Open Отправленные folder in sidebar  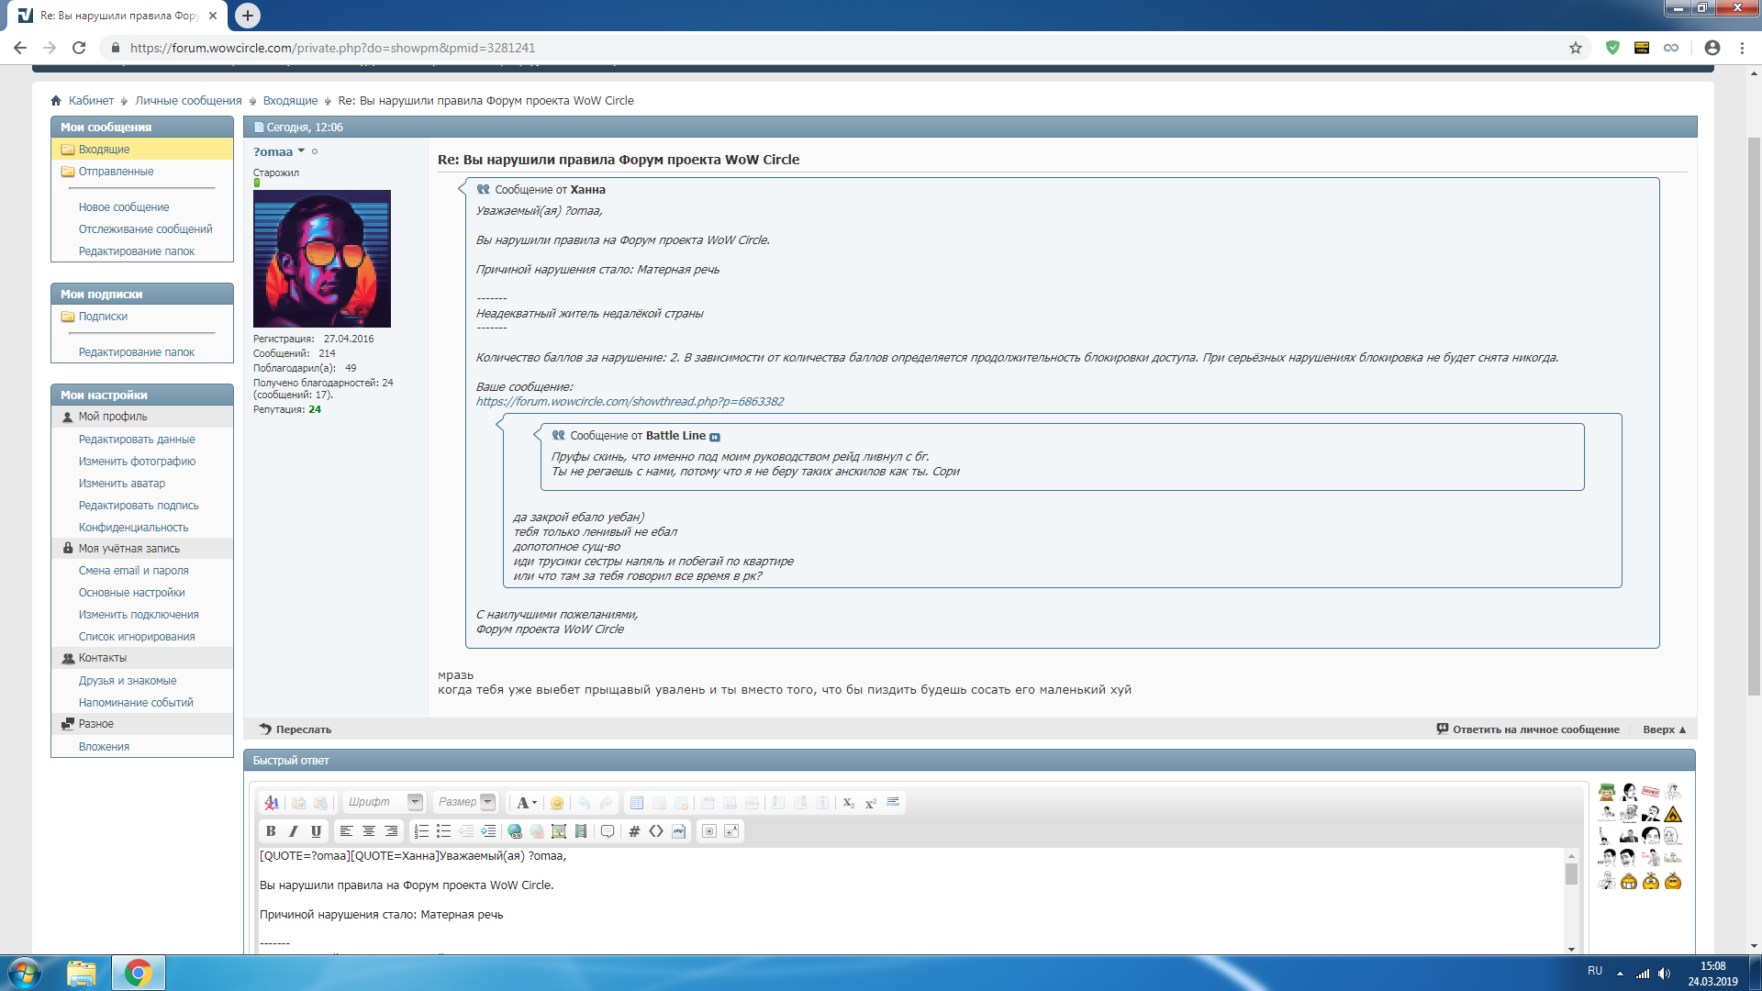pyautogui.click(x=116, y=172)
